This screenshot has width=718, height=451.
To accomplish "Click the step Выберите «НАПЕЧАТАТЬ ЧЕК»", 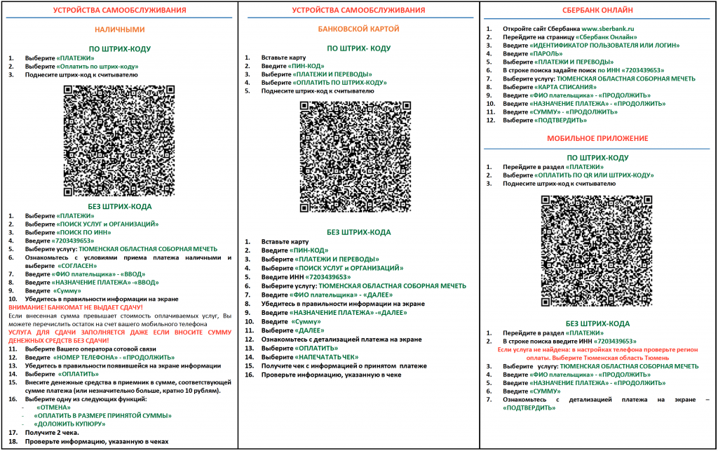I will tap(310, 357).
